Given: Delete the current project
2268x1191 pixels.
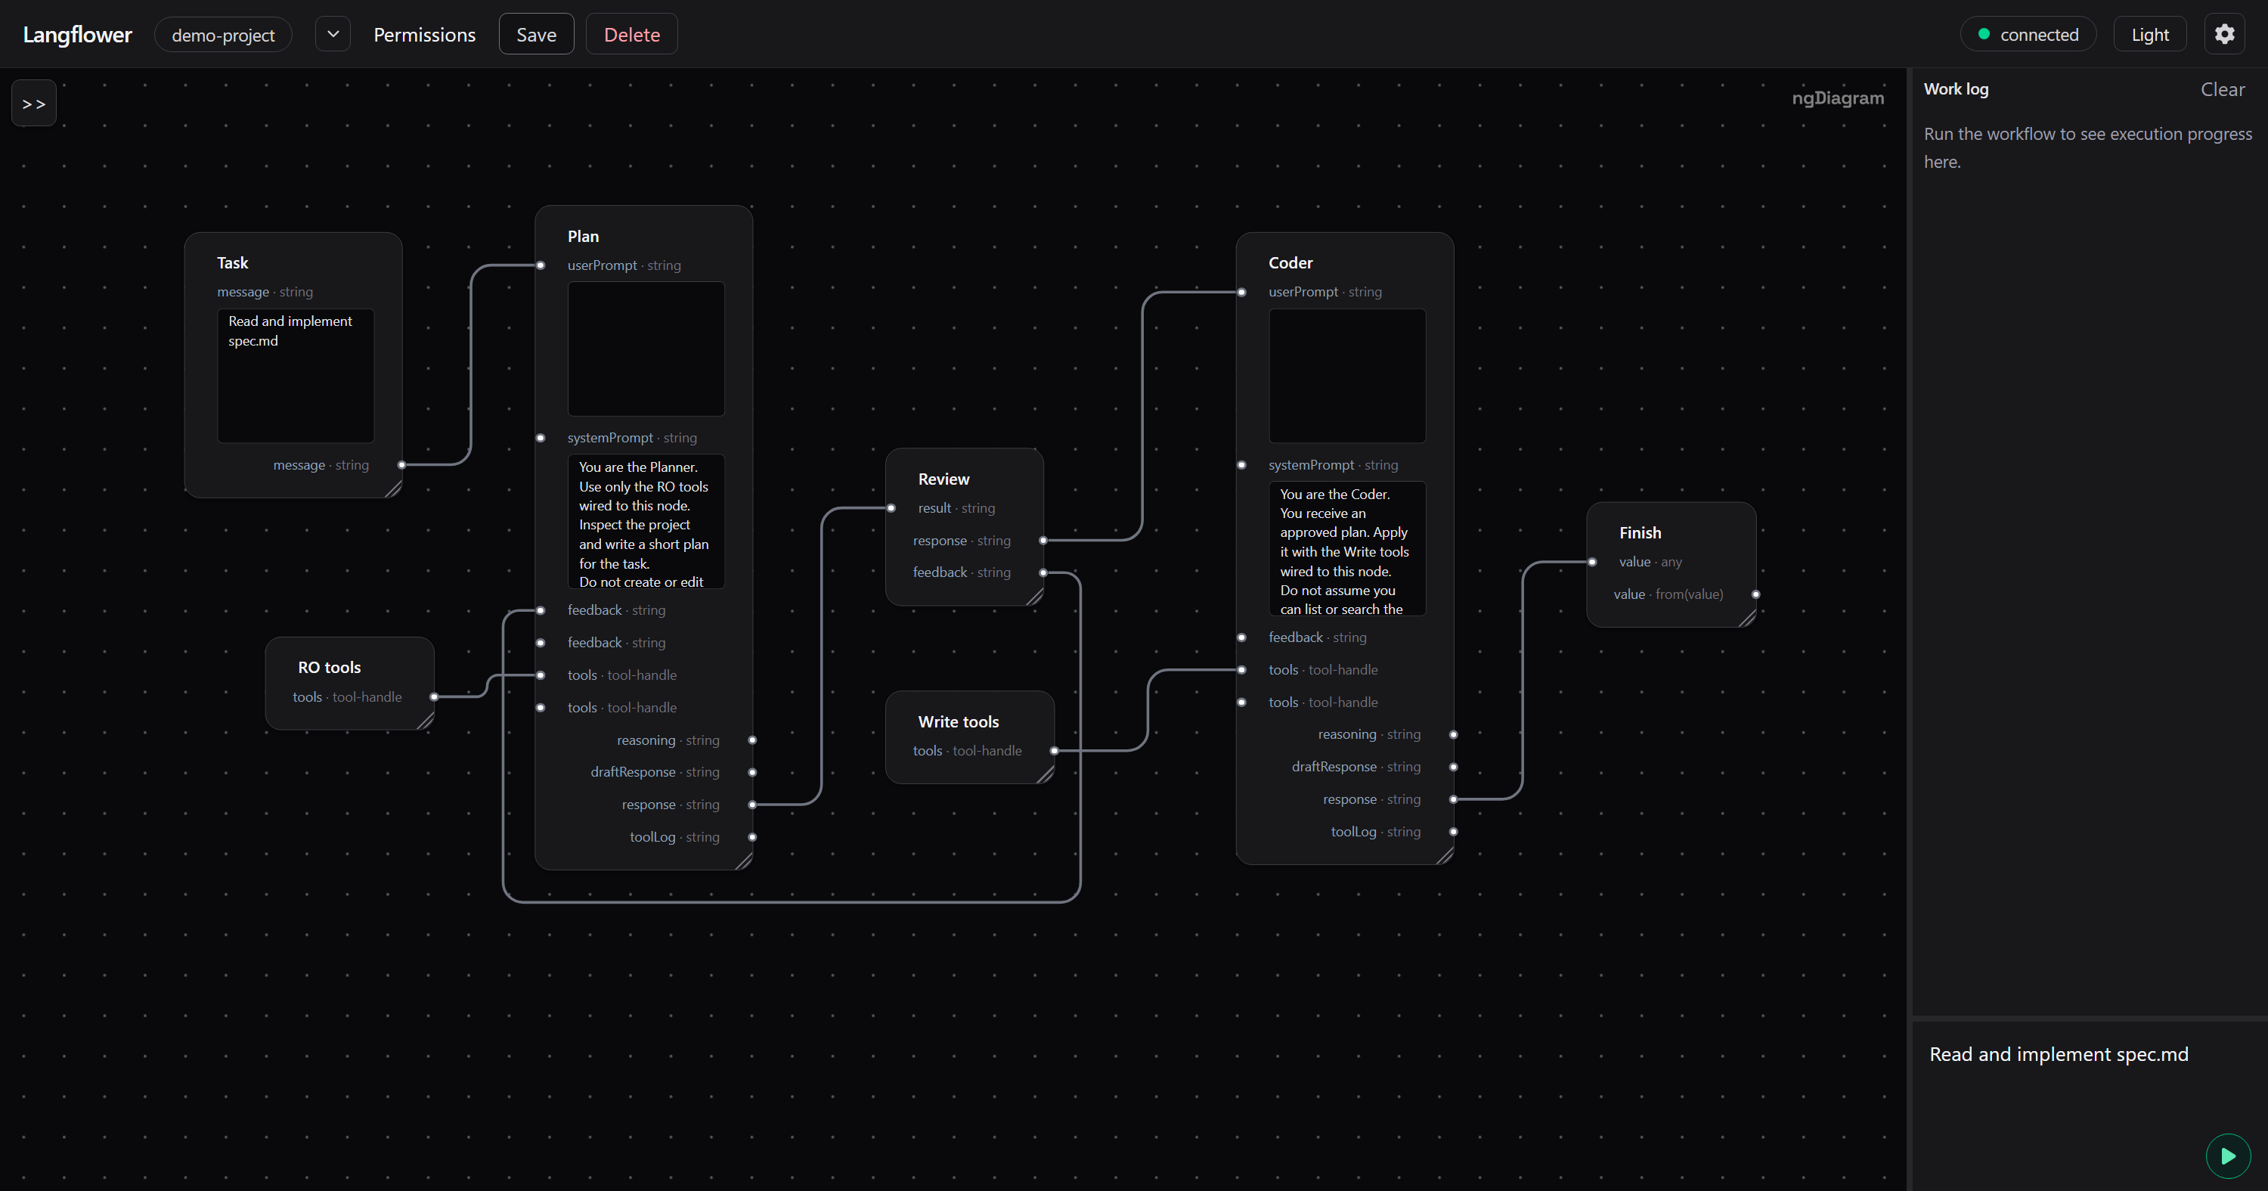Looking at the screenshot, I should (x=631, y=34).
